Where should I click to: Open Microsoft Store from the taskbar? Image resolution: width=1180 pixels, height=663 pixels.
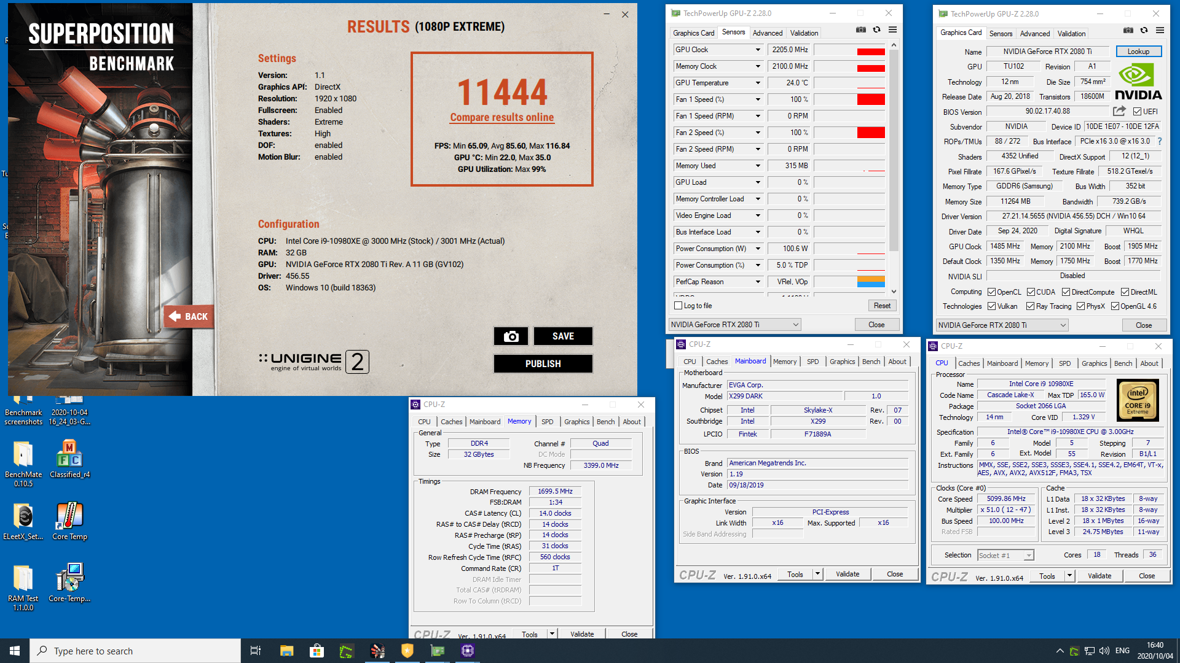point(317,651)
